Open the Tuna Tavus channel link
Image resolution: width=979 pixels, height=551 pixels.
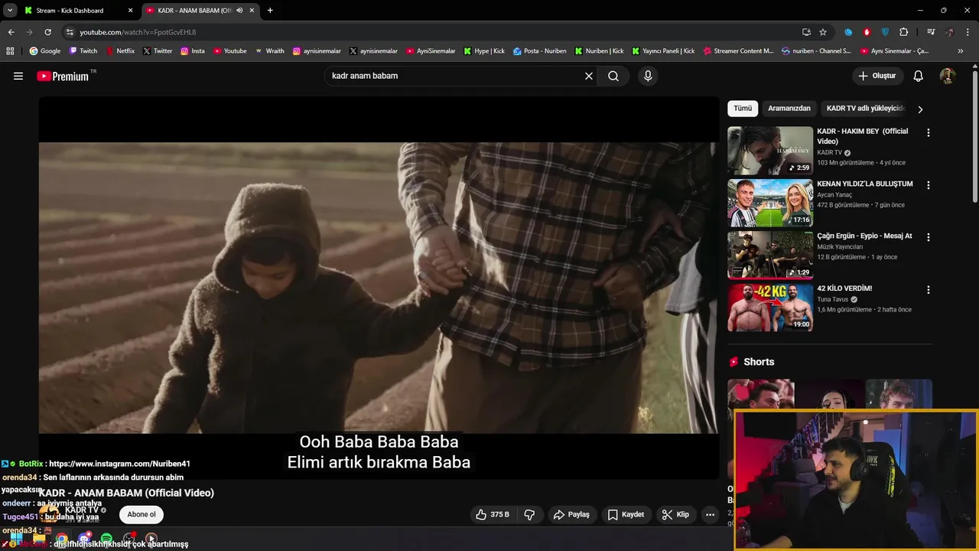pos(833,299)
